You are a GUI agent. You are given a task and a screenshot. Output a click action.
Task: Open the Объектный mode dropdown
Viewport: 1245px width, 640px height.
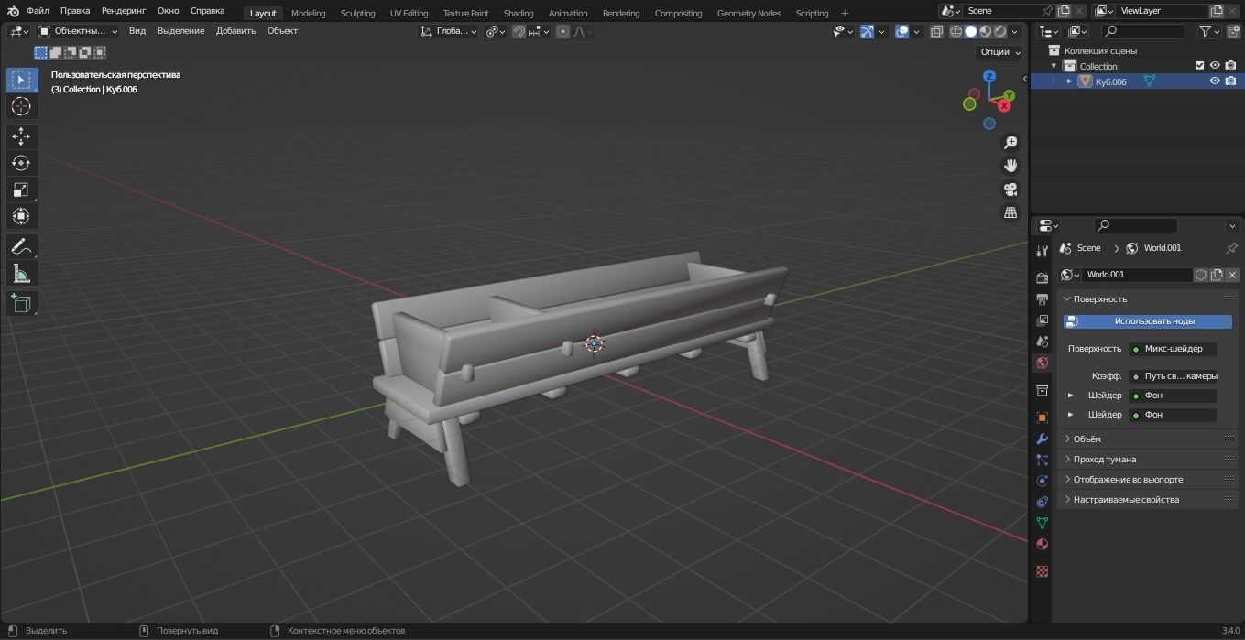[78, 31]
